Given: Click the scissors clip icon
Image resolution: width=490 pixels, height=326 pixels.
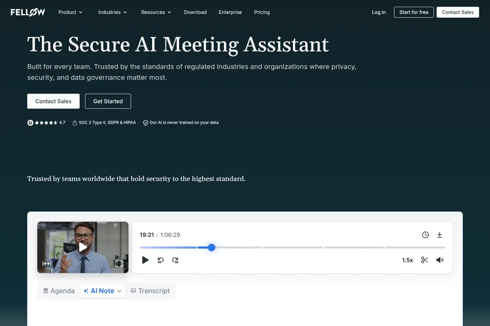Looking at the screenshot, I should coord(424,260).
